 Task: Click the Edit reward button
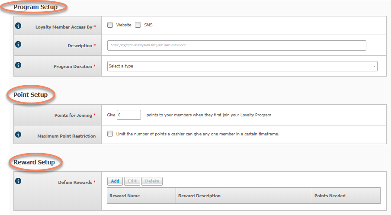pos(132,181)
